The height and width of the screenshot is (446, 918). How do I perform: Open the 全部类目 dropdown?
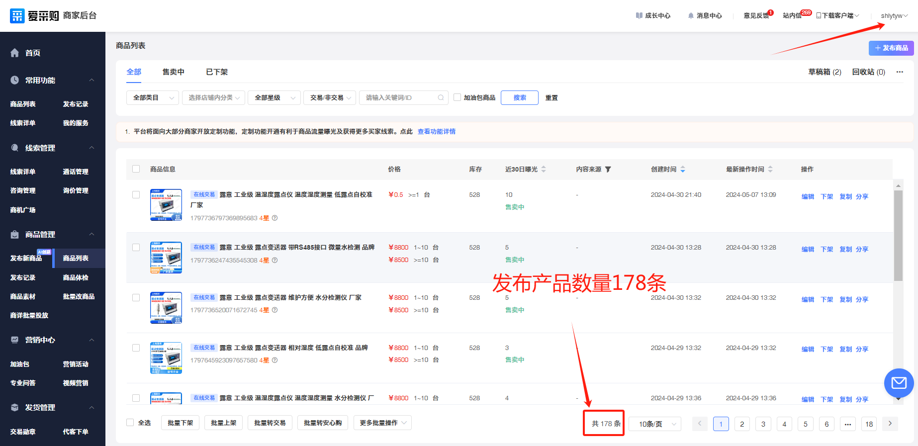(x=153, y=98)
